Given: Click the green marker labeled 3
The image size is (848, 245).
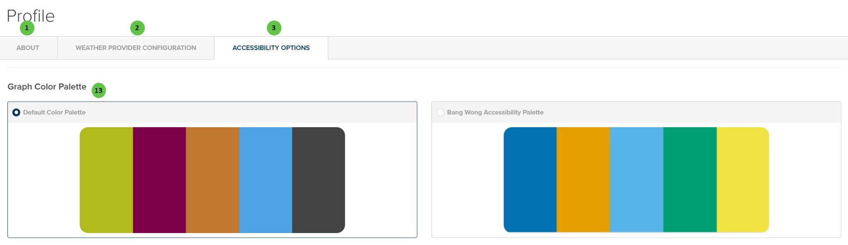Looking at the screenshot, I should coord(273,28).
